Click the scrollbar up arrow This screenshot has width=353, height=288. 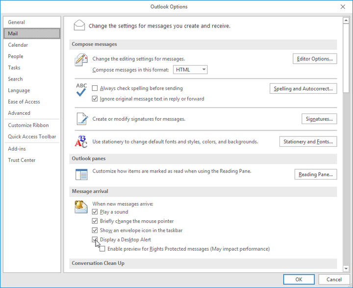(346, 21)
